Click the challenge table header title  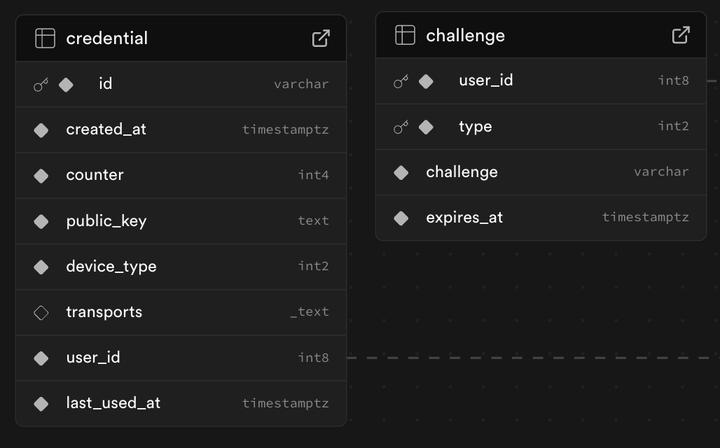466,35
